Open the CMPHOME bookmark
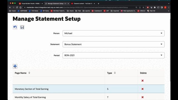The width and height of the screenshot is (178, 100). click(x=22, y=11)
